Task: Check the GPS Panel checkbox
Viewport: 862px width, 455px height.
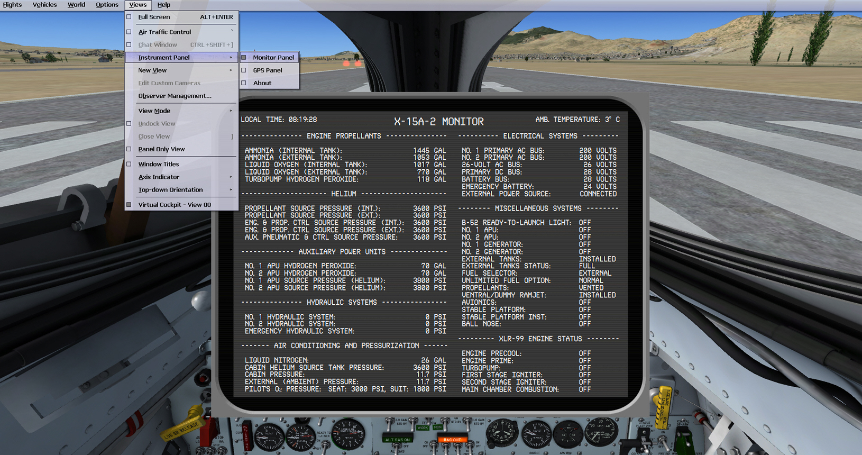Action: coord(244,70)
